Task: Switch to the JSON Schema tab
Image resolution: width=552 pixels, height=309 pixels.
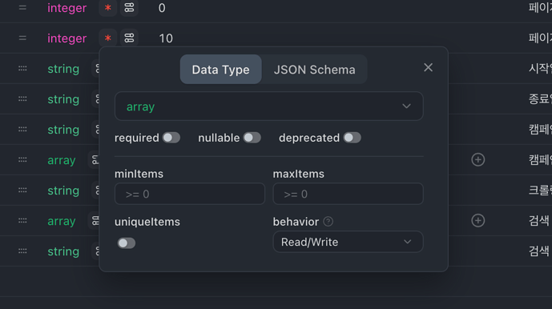Action: (x=314, y=70)
